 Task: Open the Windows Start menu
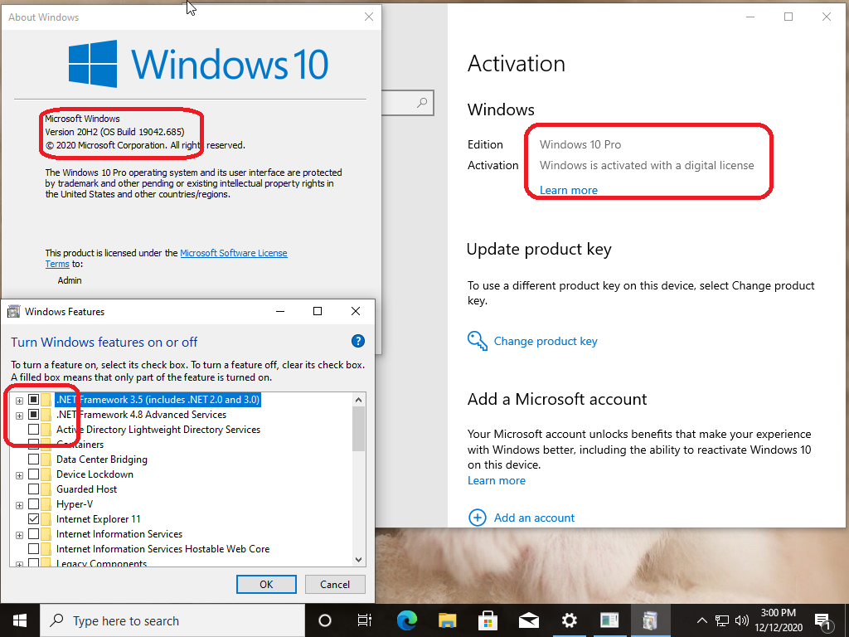tap(20, 620)
